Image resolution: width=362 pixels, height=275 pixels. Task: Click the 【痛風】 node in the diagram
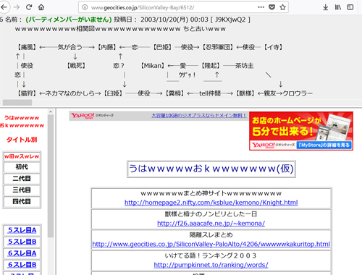click(x=27, y=47)
